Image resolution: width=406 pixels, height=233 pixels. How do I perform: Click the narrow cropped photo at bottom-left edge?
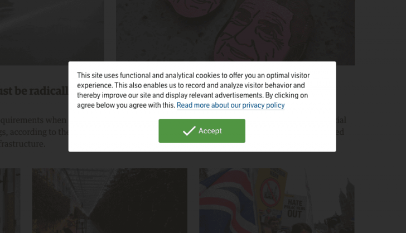point(9,201)
